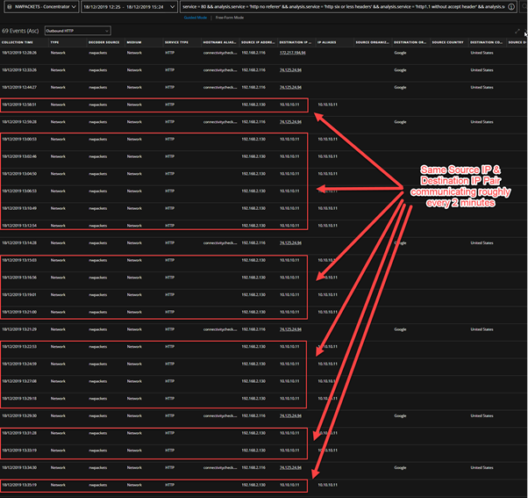Viewport: 528px width, 498px height.
Task: Open destination IP 172.217.194.94 link
Action: (294, 53)
